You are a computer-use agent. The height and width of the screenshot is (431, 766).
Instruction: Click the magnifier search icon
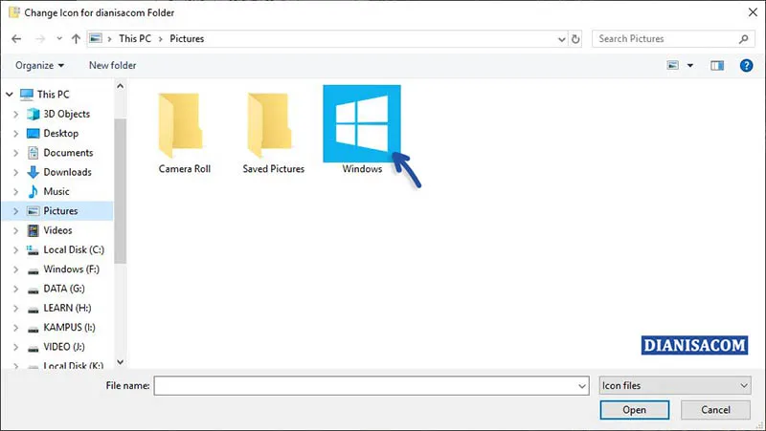point(743,39)
